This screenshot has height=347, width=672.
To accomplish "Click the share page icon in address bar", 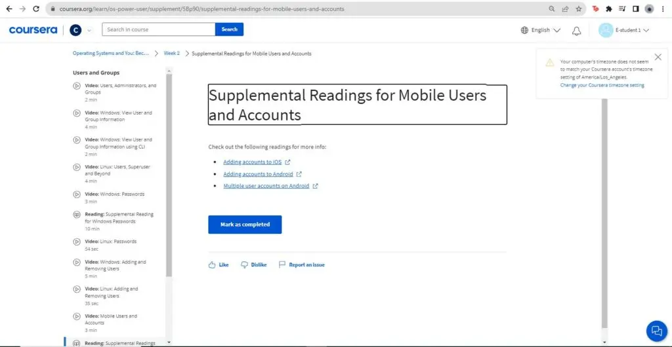I will [565, 9].
